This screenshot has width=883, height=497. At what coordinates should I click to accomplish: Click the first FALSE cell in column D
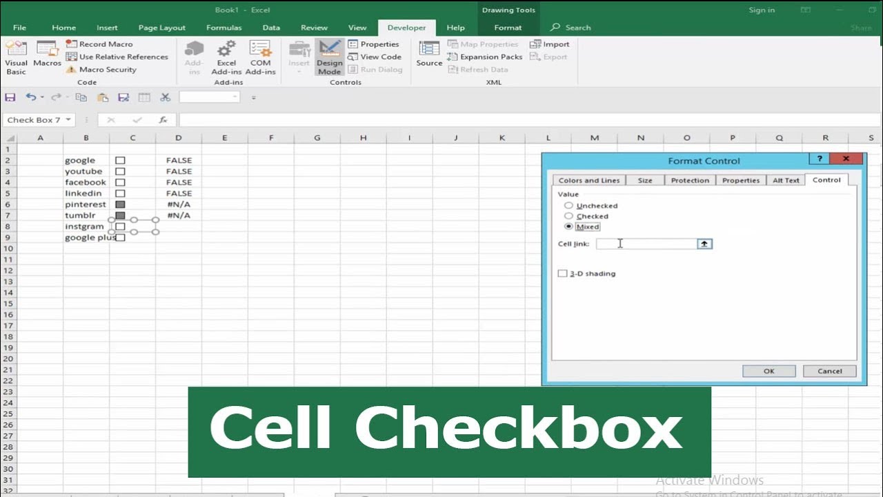coord(179,160)
